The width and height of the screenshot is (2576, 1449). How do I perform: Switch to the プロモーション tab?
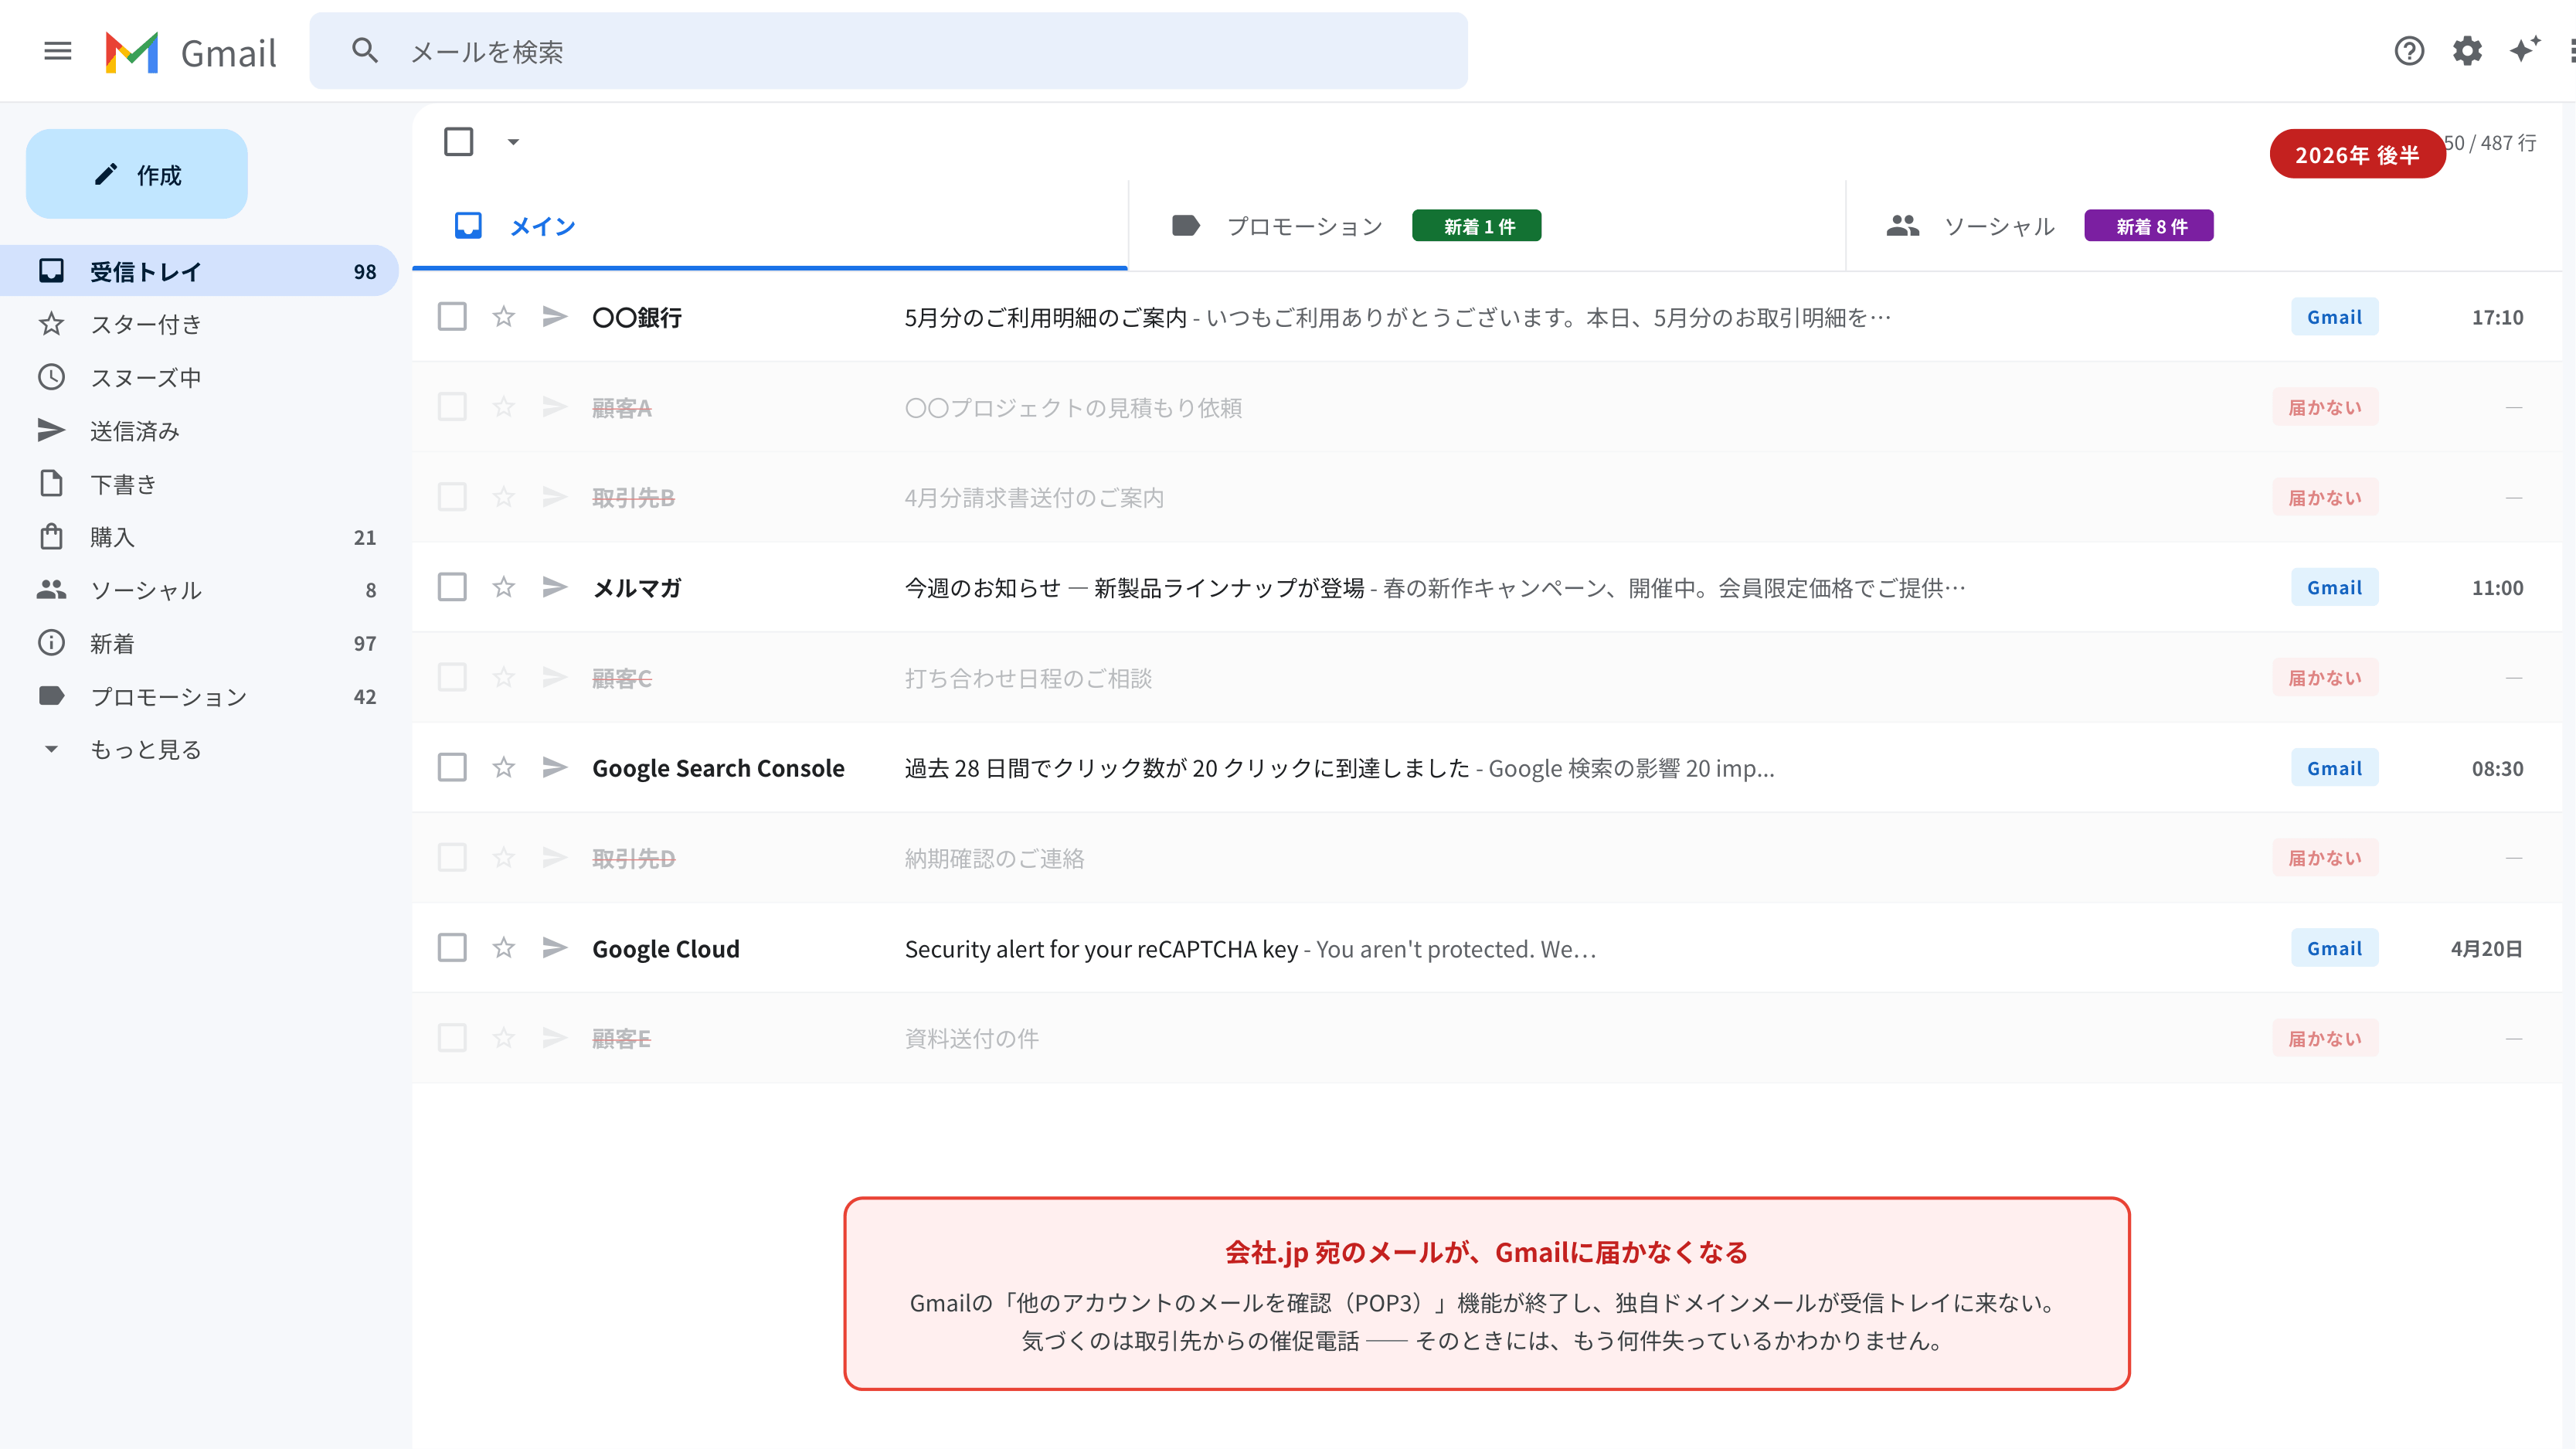(x=1486, y=226)
